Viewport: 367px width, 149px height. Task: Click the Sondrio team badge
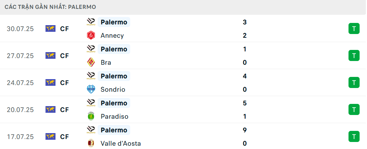click(x=91, y=89)
